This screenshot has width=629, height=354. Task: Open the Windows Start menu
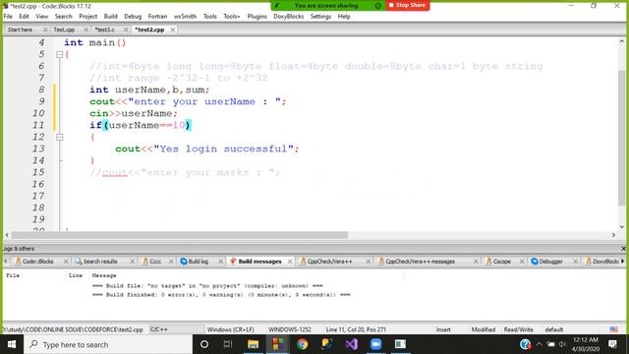coord(12,344)
